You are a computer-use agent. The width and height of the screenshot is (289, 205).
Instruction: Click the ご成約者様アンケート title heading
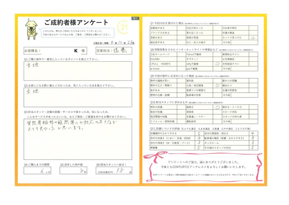76,23
